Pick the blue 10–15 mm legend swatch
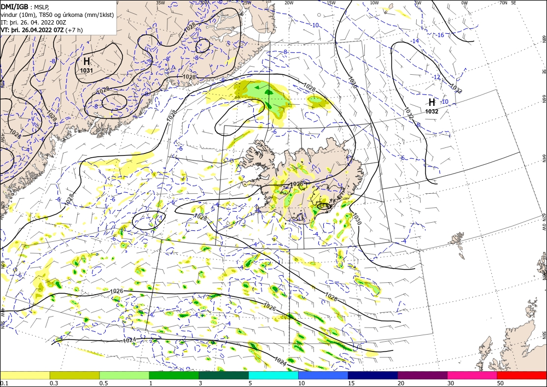 tap(323, 375)
